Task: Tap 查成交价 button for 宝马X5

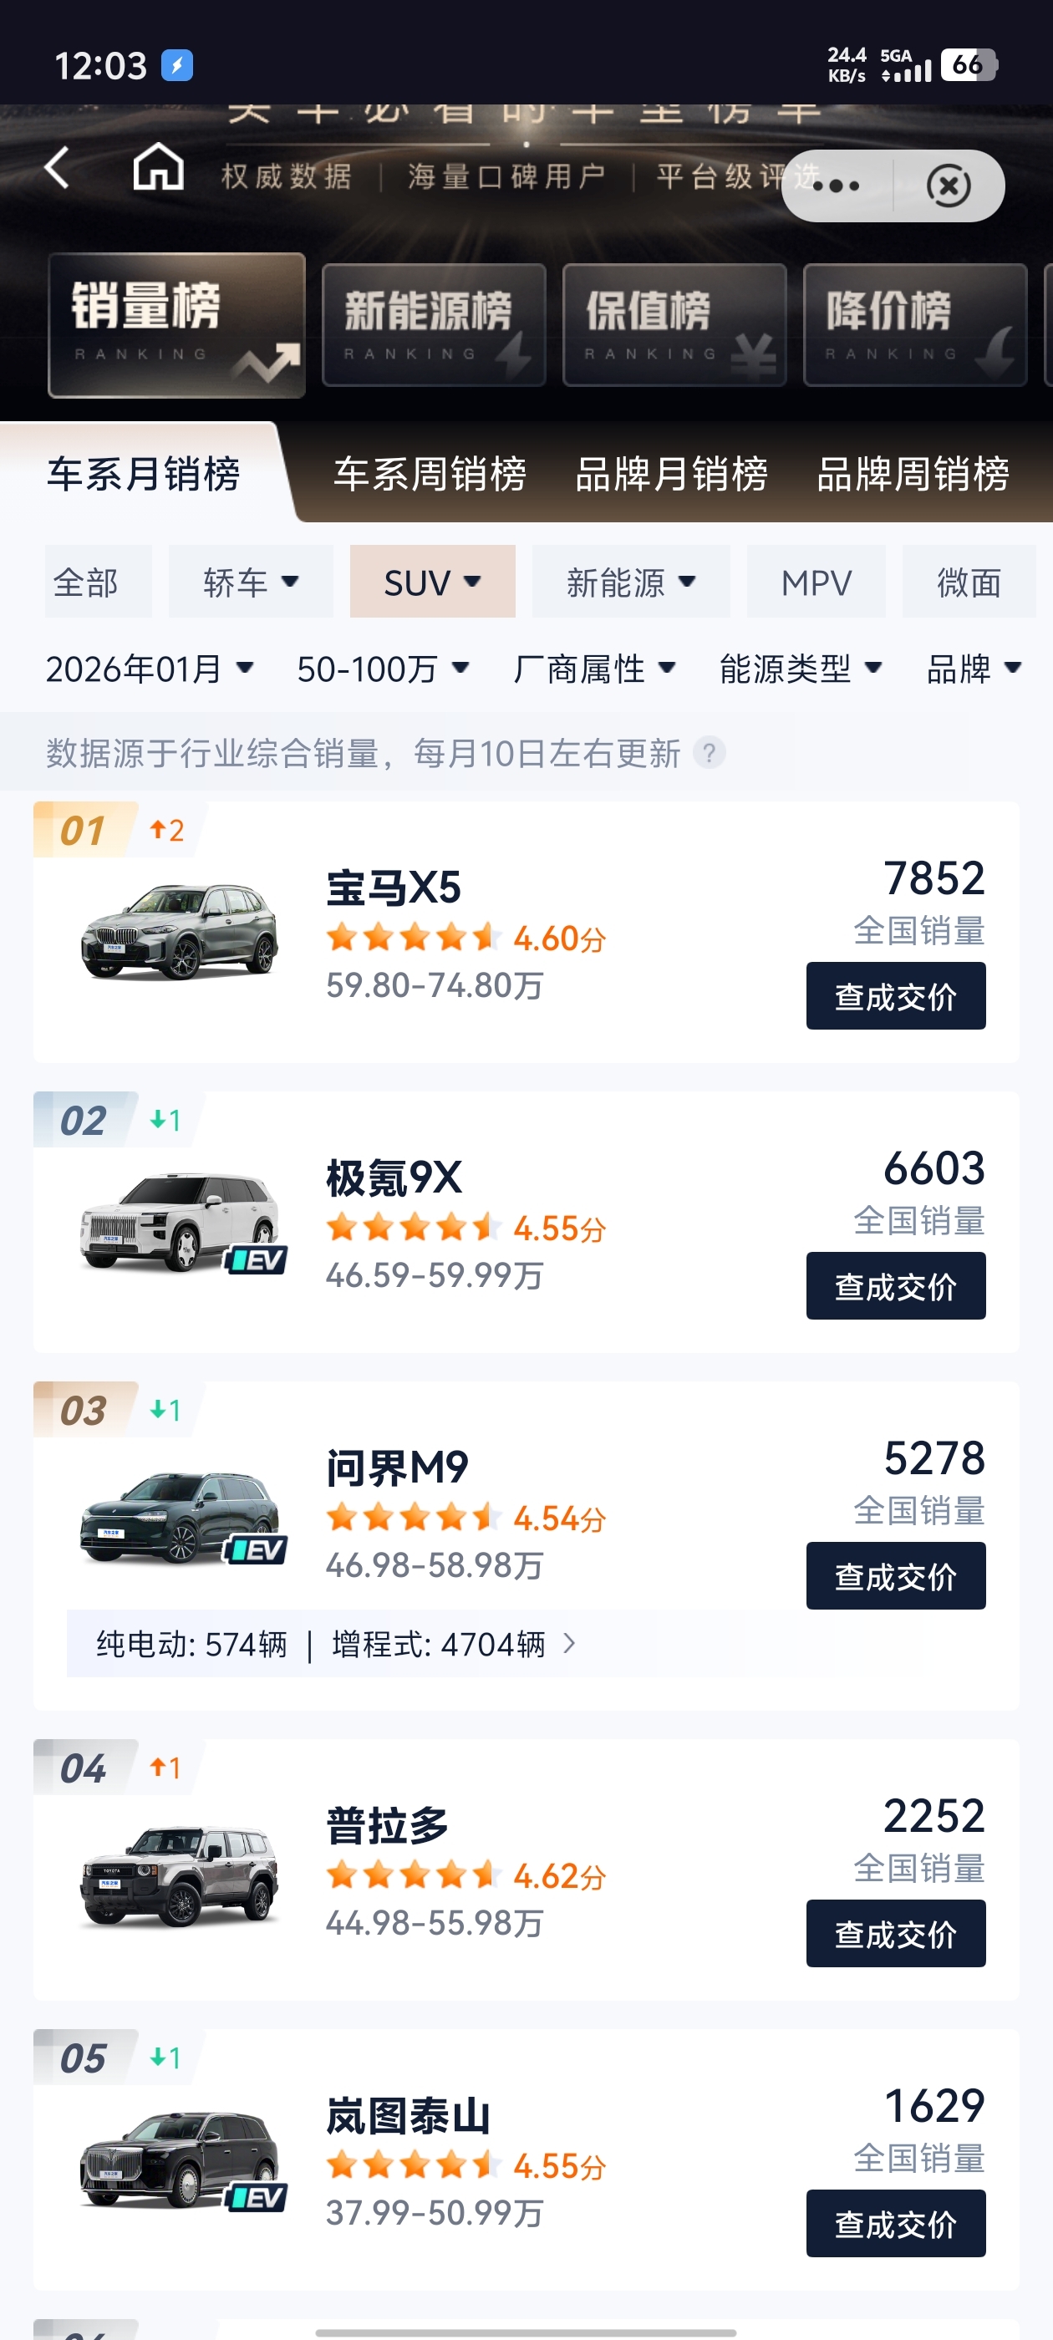Action: click(895, 996)
